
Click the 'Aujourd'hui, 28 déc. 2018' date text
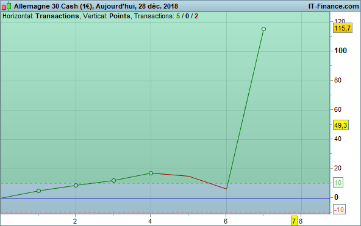point(137,6)
